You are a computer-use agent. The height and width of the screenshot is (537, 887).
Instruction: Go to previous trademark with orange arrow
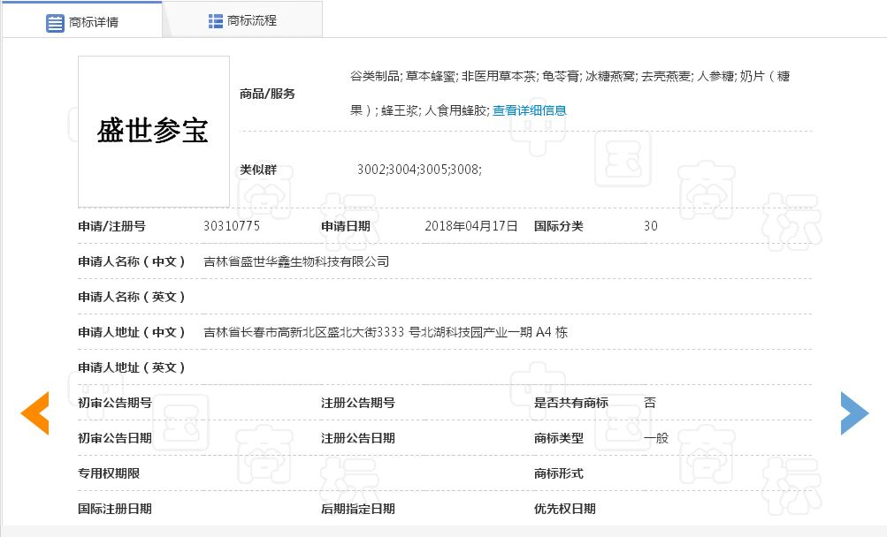[x=34, y=412]
